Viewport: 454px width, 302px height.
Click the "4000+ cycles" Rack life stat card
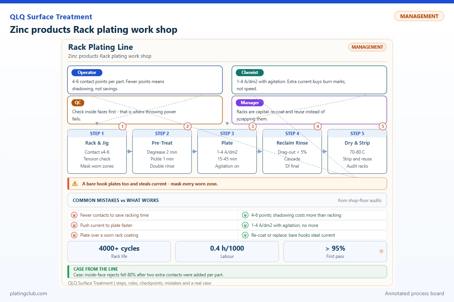click(119, 251)
